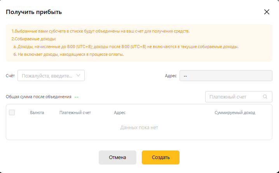Click the Адрес table column header

coord(120,112)
